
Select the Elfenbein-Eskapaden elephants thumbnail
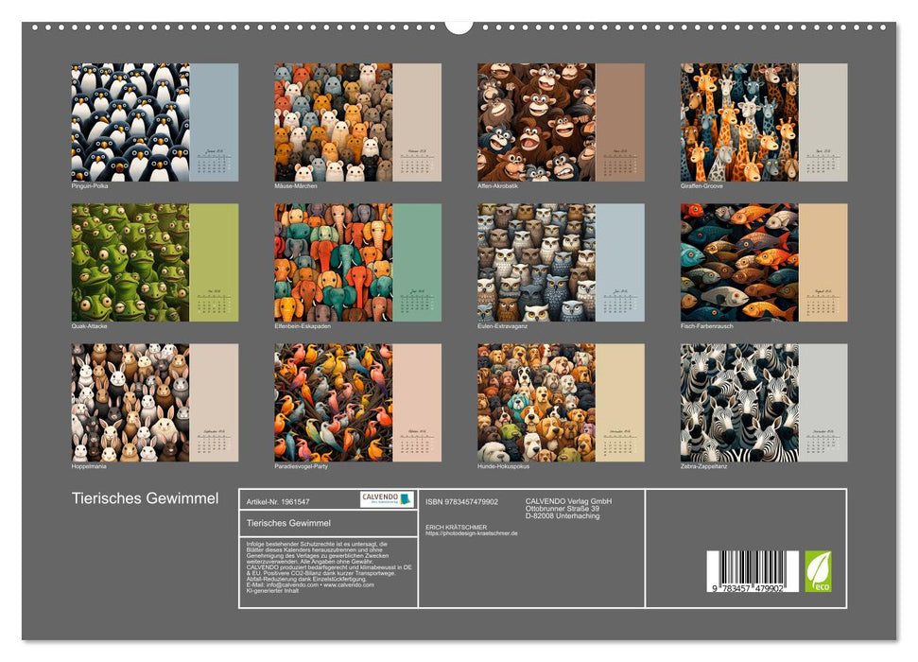point(333,262)
